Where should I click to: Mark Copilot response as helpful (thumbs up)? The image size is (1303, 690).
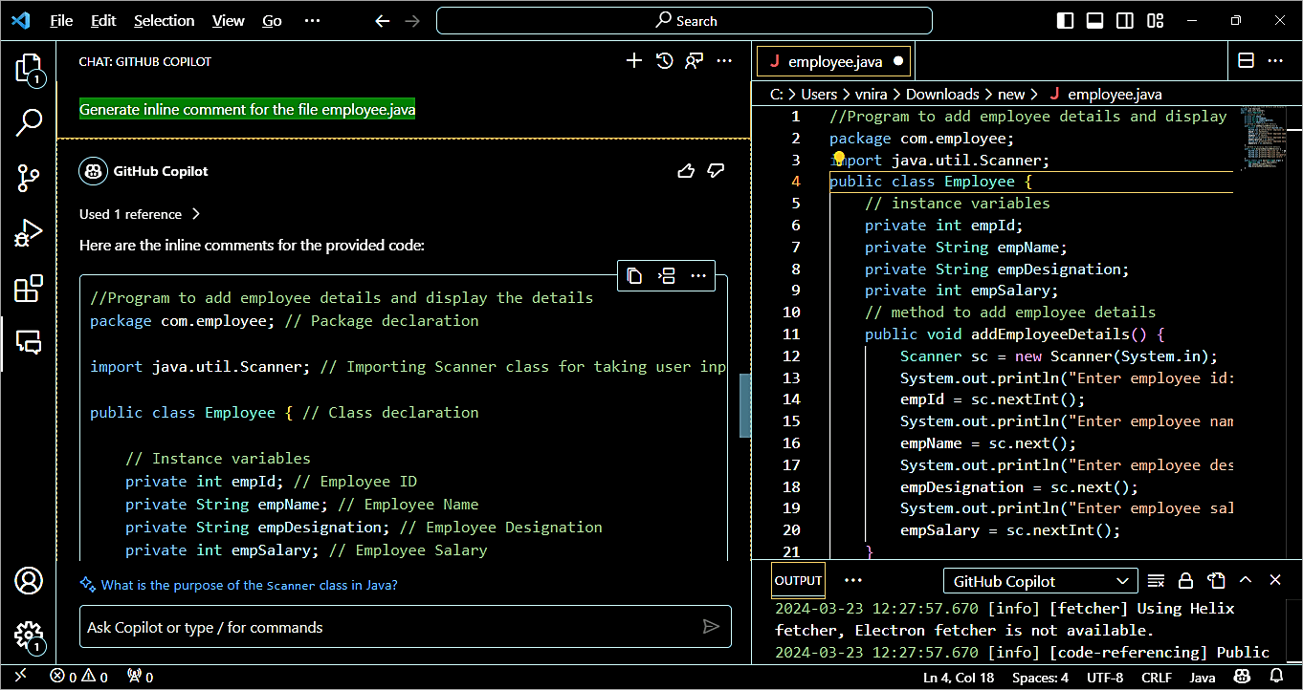click(685, 171)
